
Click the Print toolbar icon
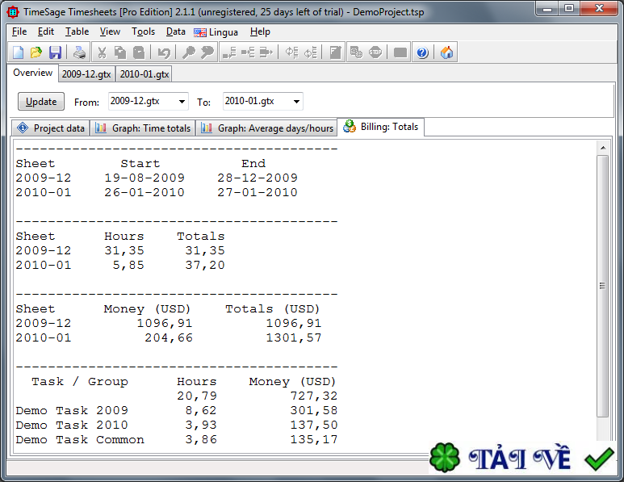click(x=79, y=52)
